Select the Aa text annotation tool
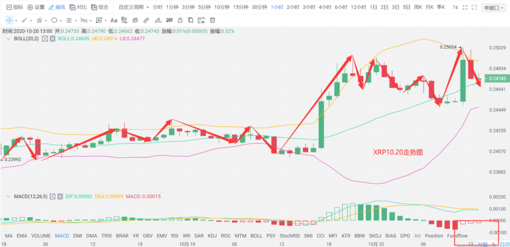The width and height of the screenshot is (510, 247). coord(114,20)
